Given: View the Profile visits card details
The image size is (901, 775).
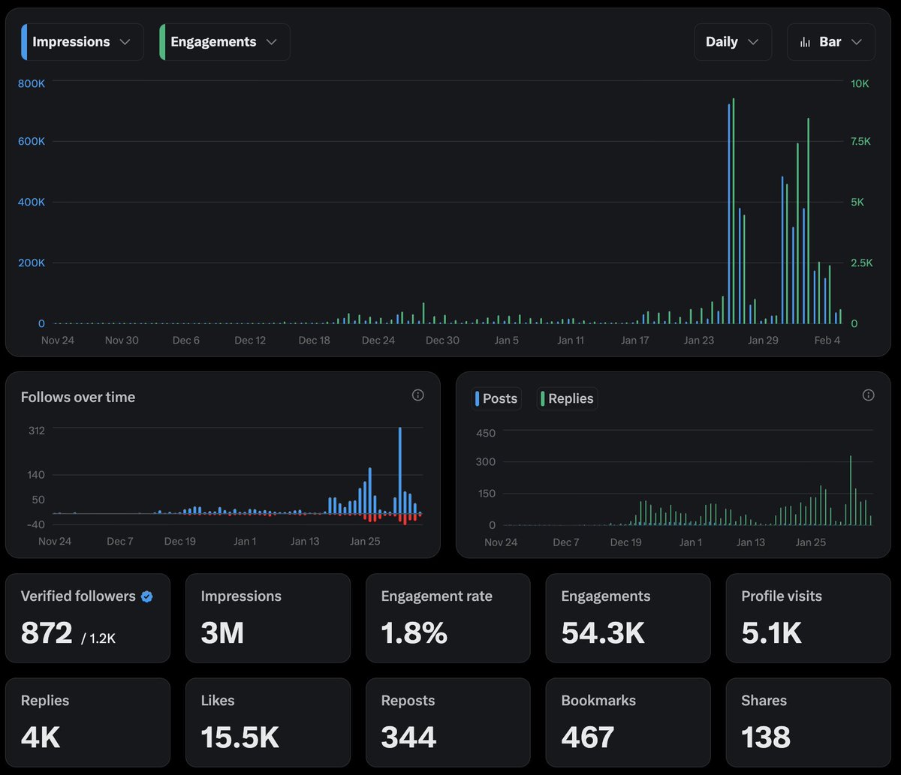Looking at the screenshot, I should [808, 618].
